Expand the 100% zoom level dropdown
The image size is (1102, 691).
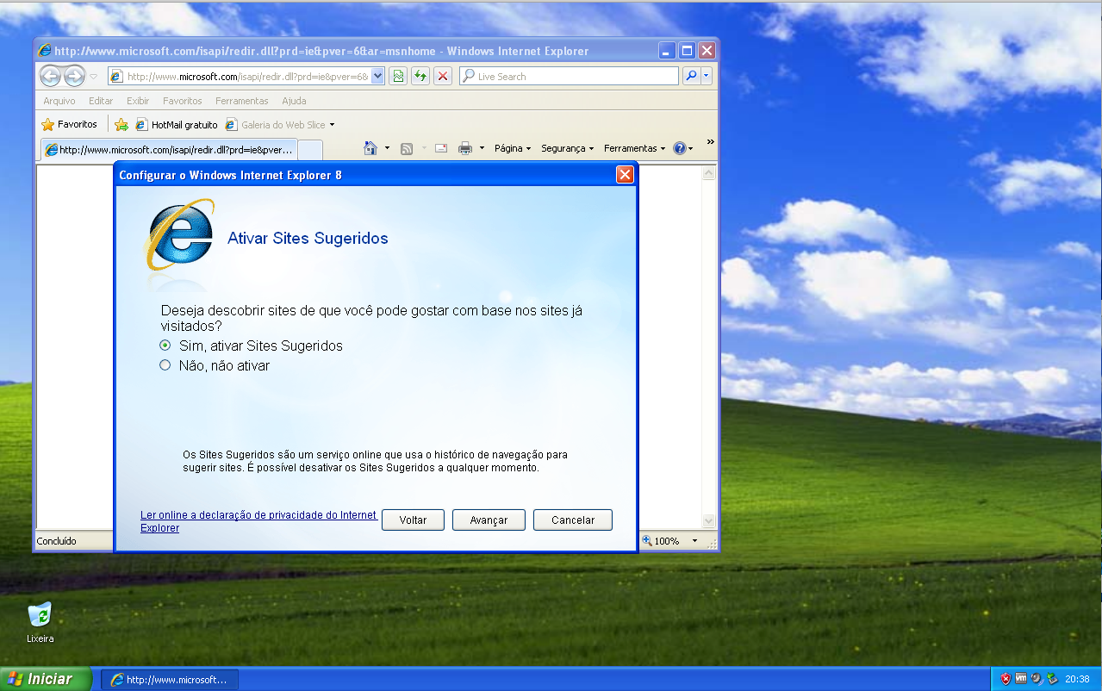(x=694, y=541)
